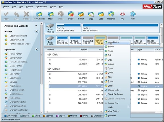This screenshot has width=164, height=122.
Task: Select the H: row in partition list
Action: click(105, 103)
